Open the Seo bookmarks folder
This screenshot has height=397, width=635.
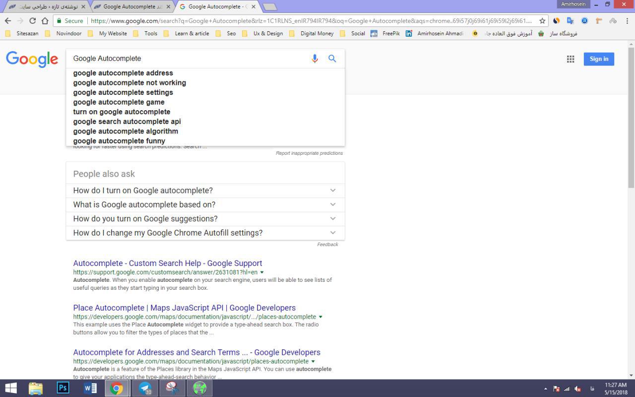tap(231, 33)
